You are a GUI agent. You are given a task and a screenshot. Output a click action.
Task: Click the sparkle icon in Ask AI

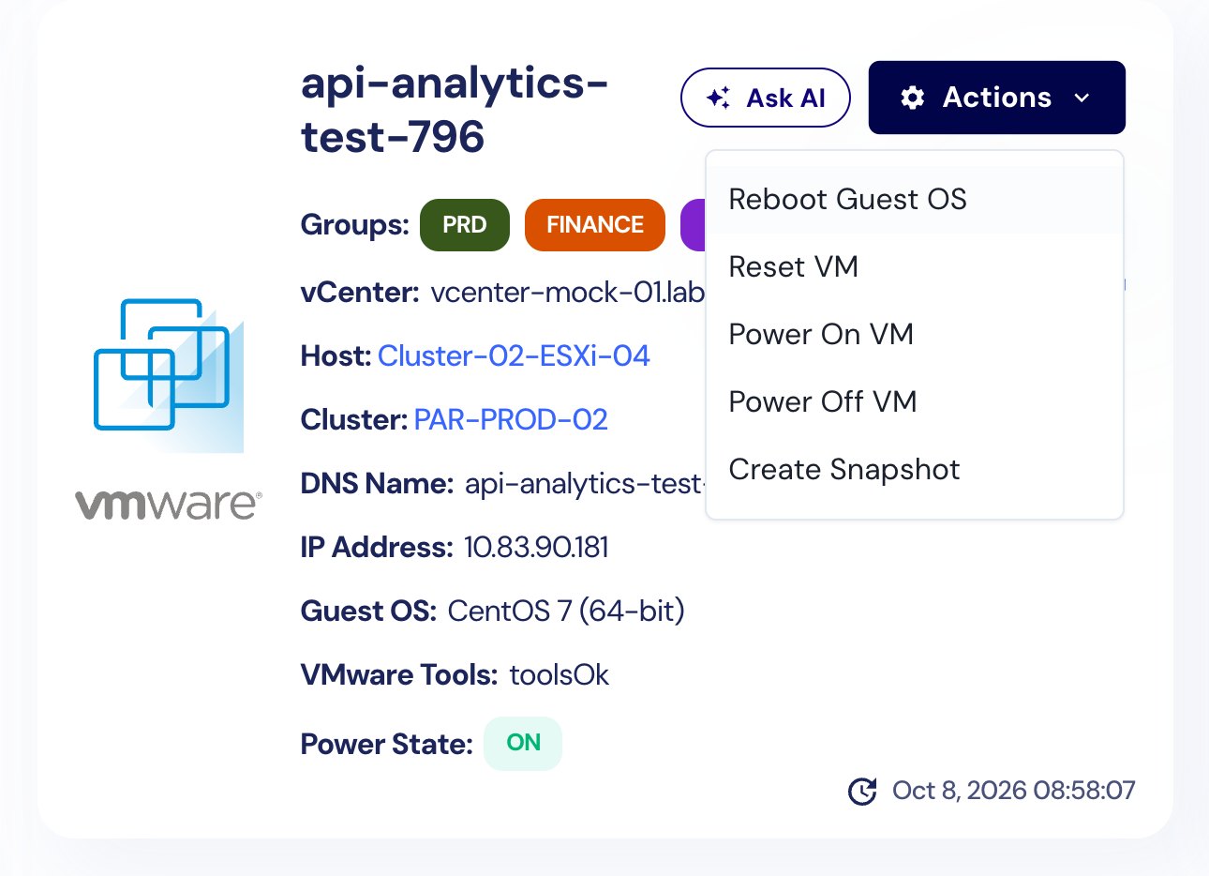719,98
